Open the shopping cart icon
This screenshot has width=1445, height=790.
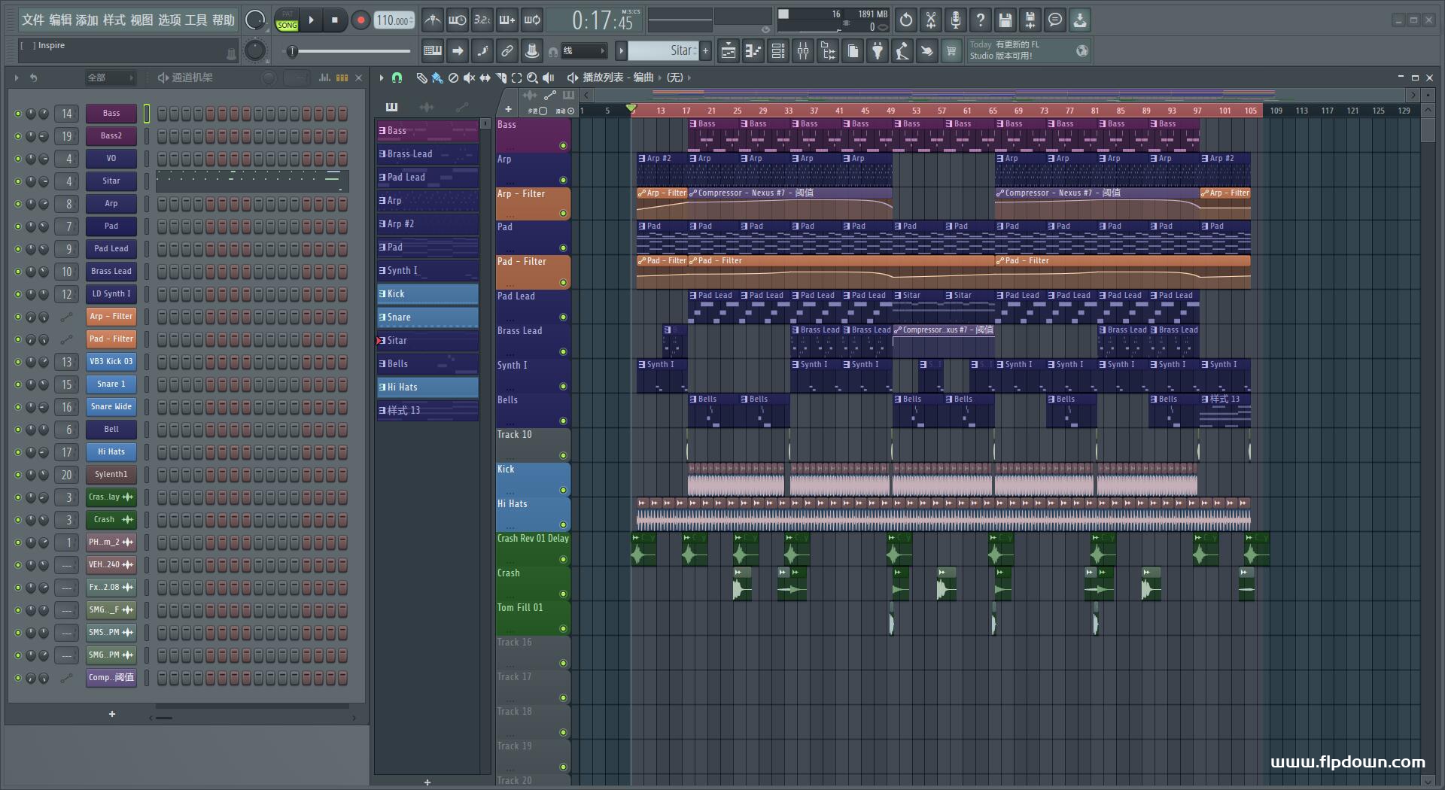point(952,51)
